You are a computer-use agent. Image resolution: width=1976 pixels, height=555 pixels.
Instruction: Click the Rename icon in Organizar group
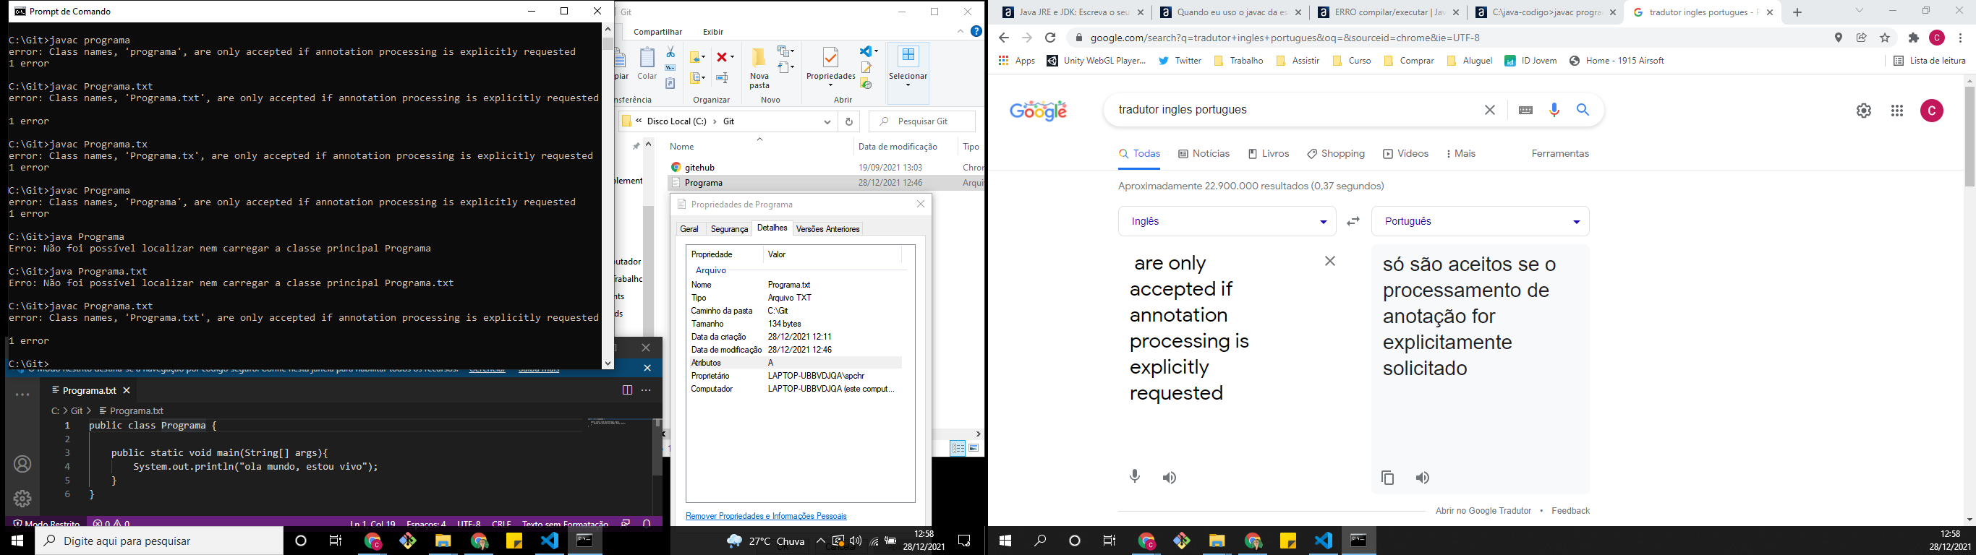click(722, 77)
